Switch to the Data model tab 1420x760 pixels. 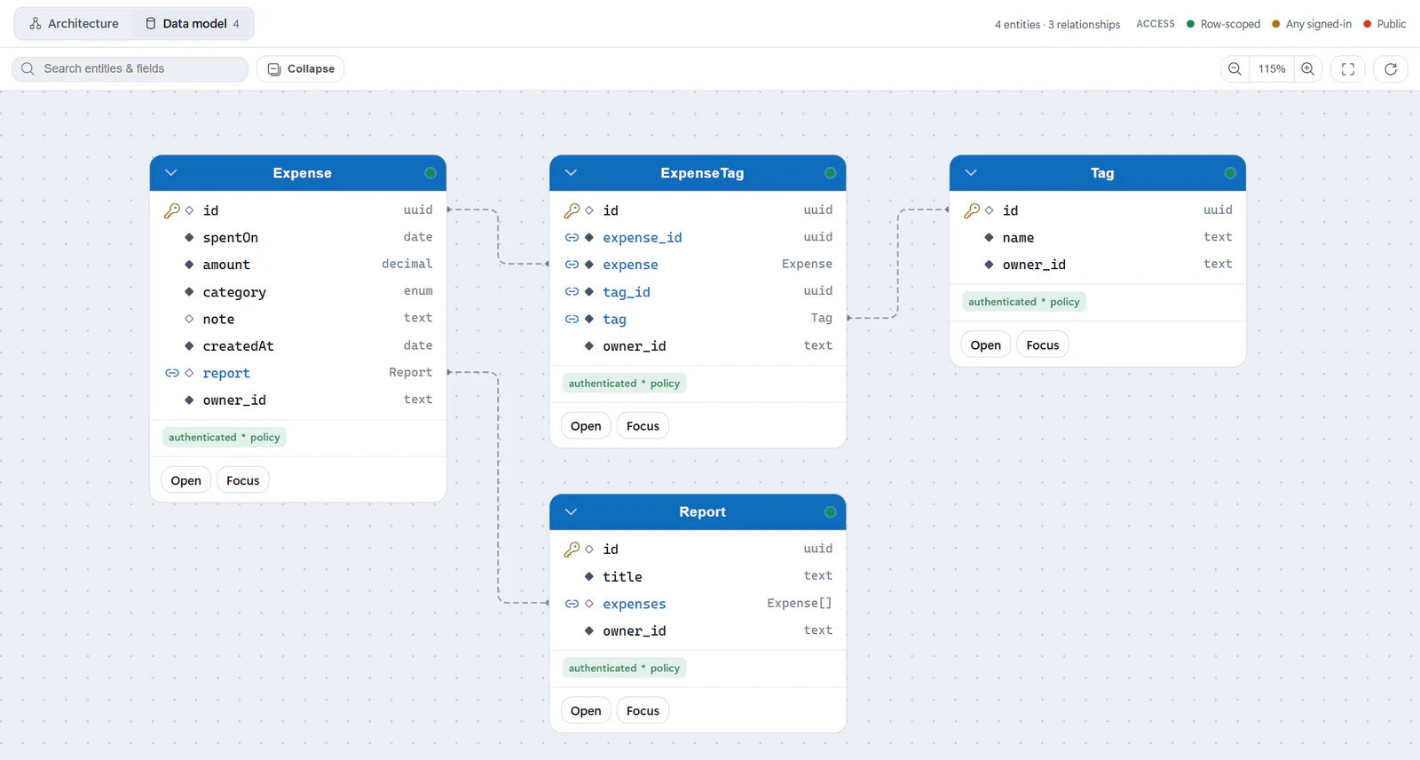tap(193, 24)
